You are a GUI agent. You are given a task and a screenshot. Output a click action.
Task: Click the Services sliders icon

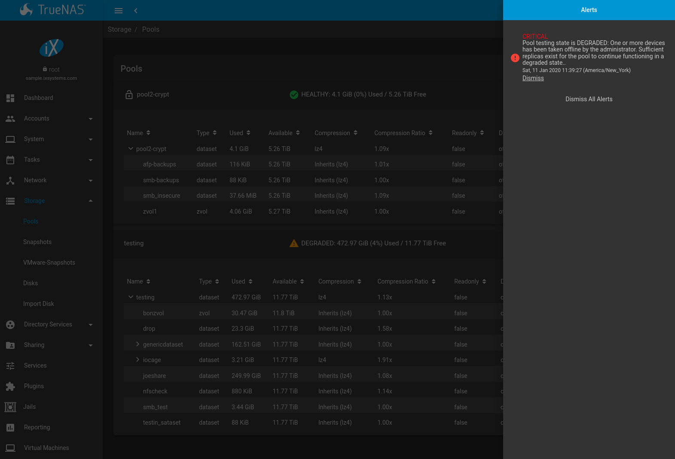pos(10,365)
